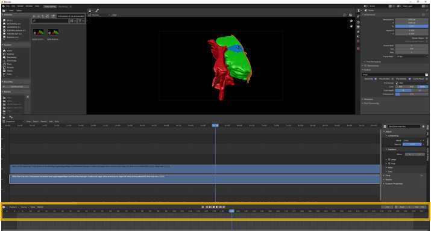Open the strip Blend mode dropdown
The image size is (431, 231).
pyautogui.click(x=413, y=141)
